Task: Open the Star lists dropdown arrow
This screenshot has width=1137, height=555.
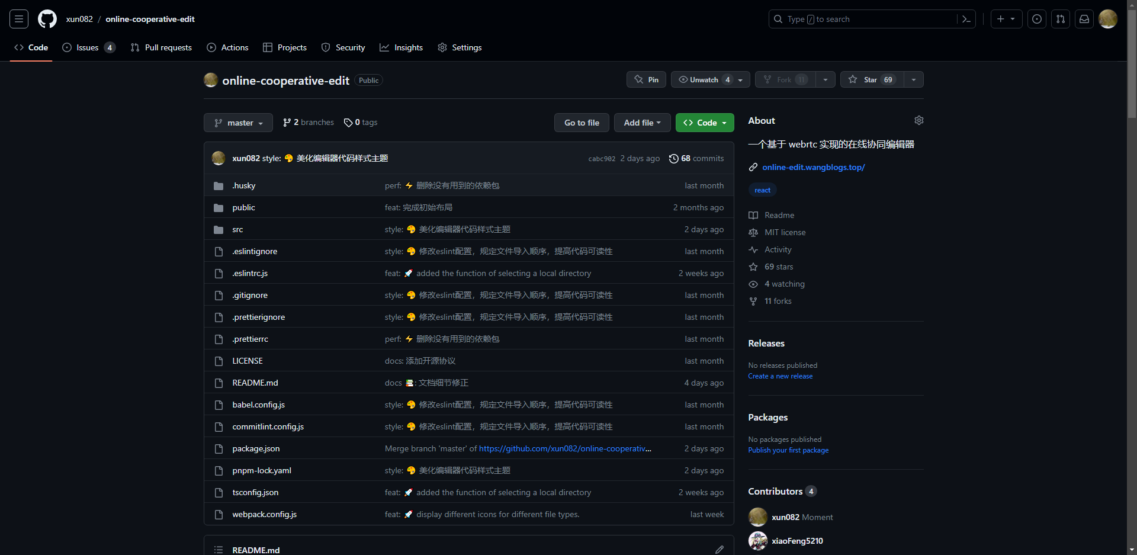Action: coord(914,79)
